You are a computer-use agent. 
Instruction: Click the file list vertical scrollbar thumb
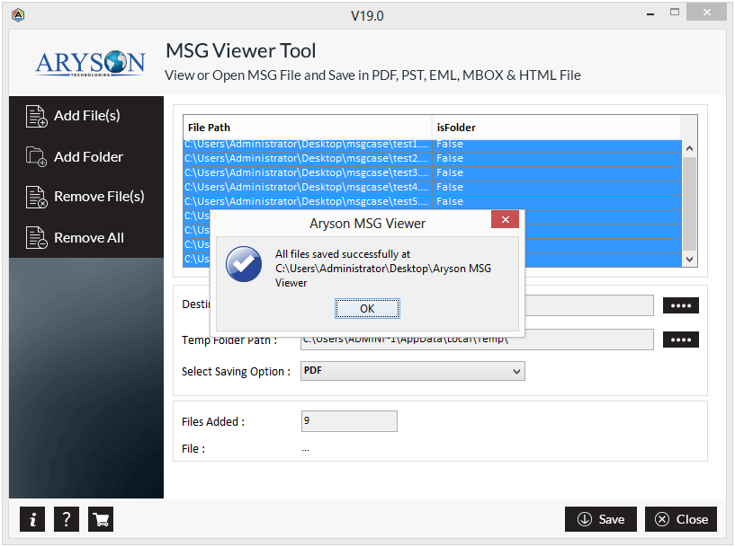(689, 204)
